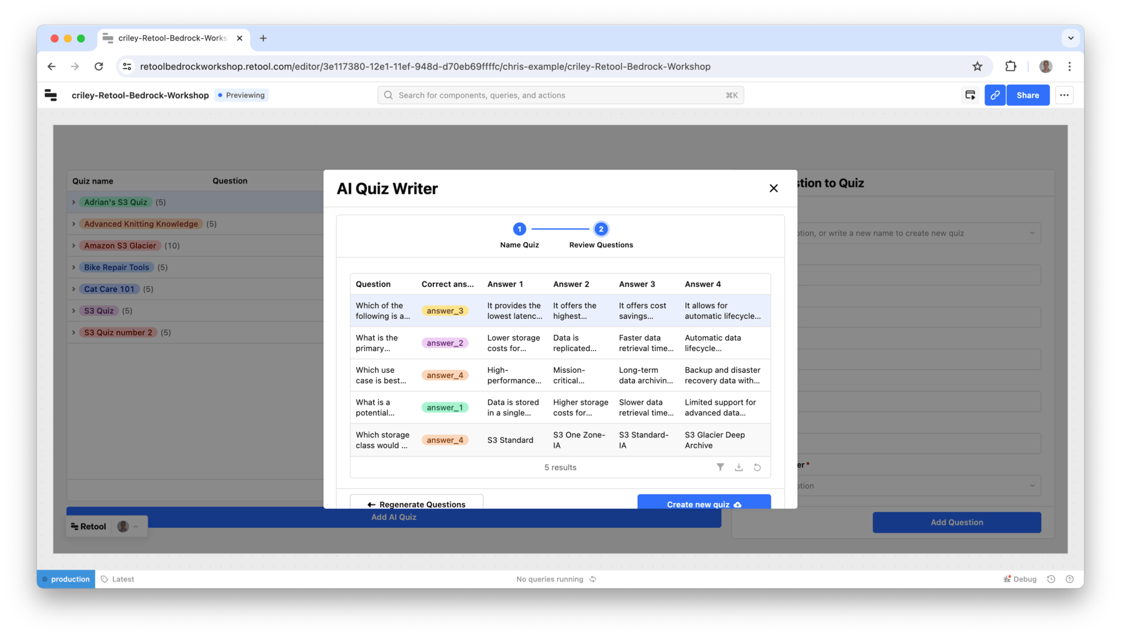
Task: Click the queries running refresh icon
Action: (593, 579)
